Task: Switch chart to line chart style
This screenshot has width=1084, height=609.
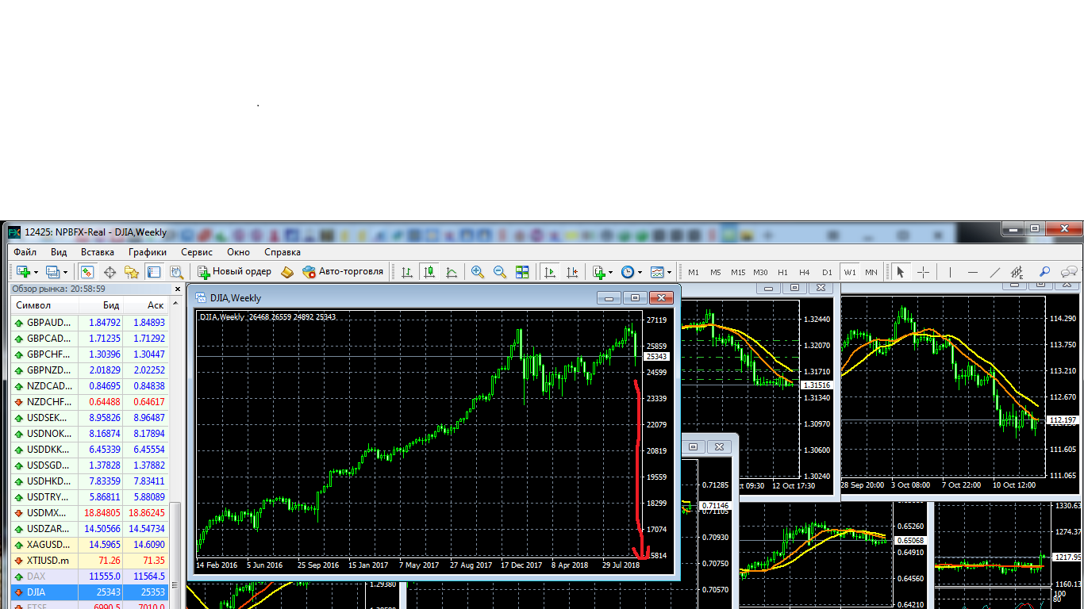Action: tap(452, 272)
